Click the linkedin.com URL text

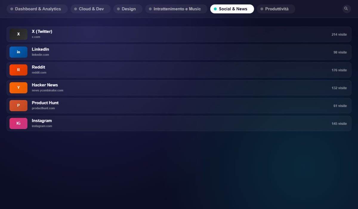click(40, 55)
